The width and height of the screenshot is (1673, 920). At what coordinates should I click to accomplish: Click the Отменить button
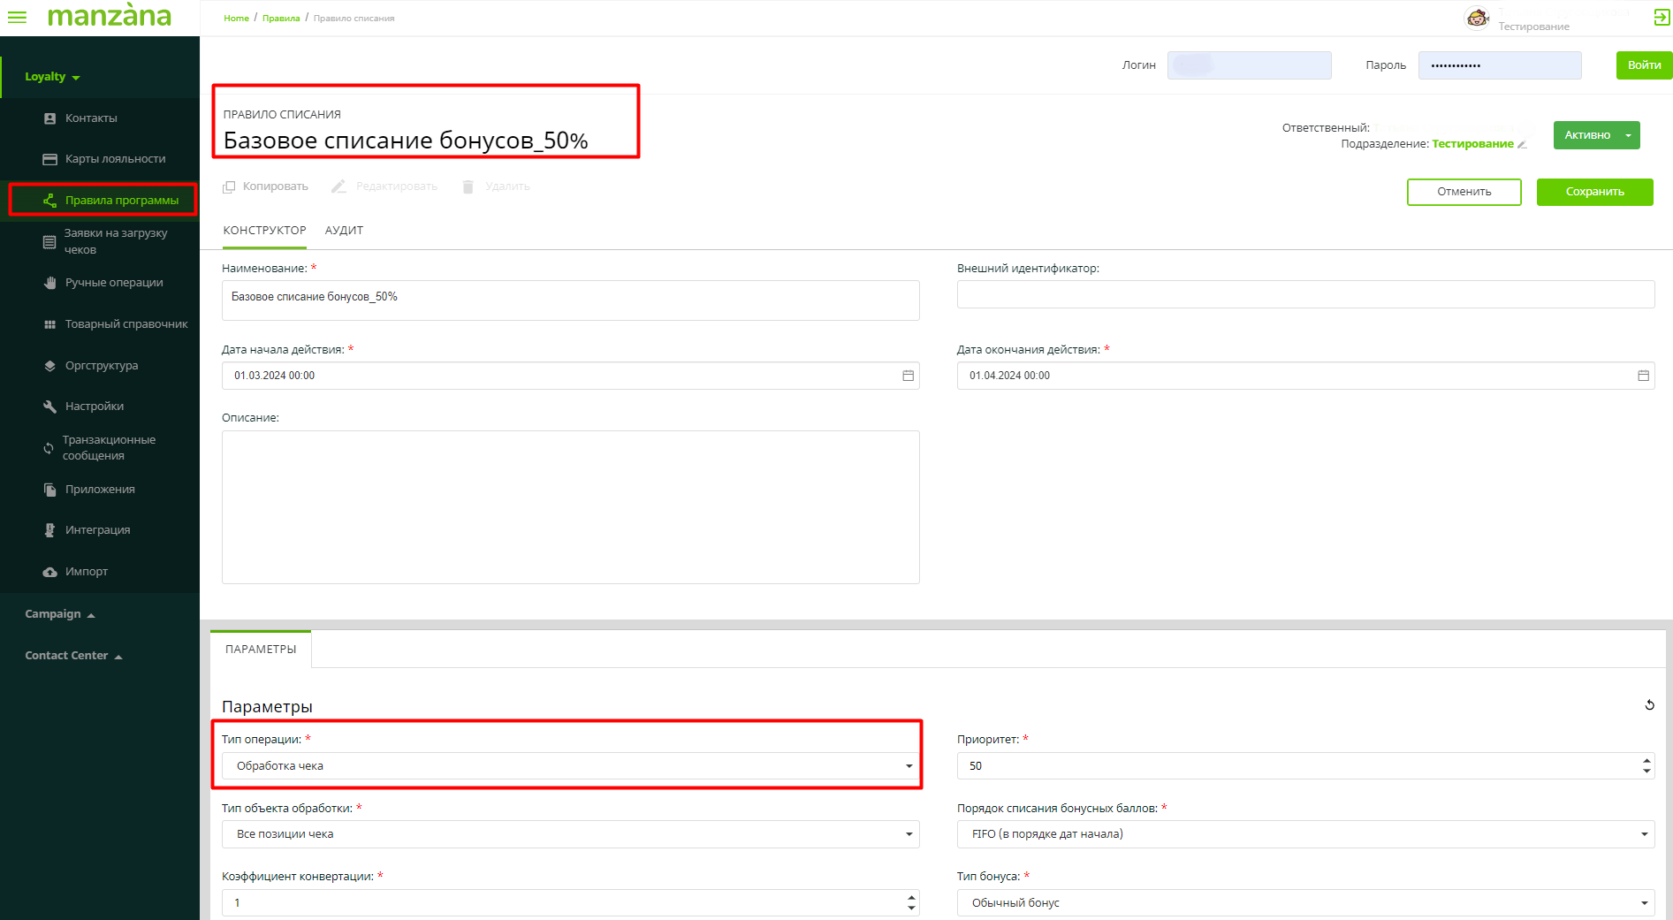pyautogui.click(x=1464, y=192)
